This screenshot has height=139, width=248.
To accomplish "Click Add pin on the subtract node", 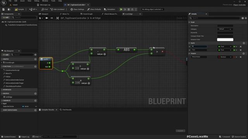I will [x=102, y=54].
